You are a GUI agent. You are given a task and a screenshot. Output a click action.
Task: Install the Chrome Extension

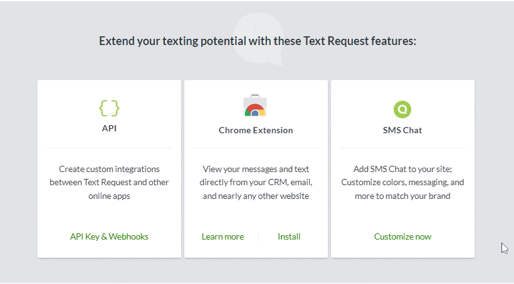[289, 236]
